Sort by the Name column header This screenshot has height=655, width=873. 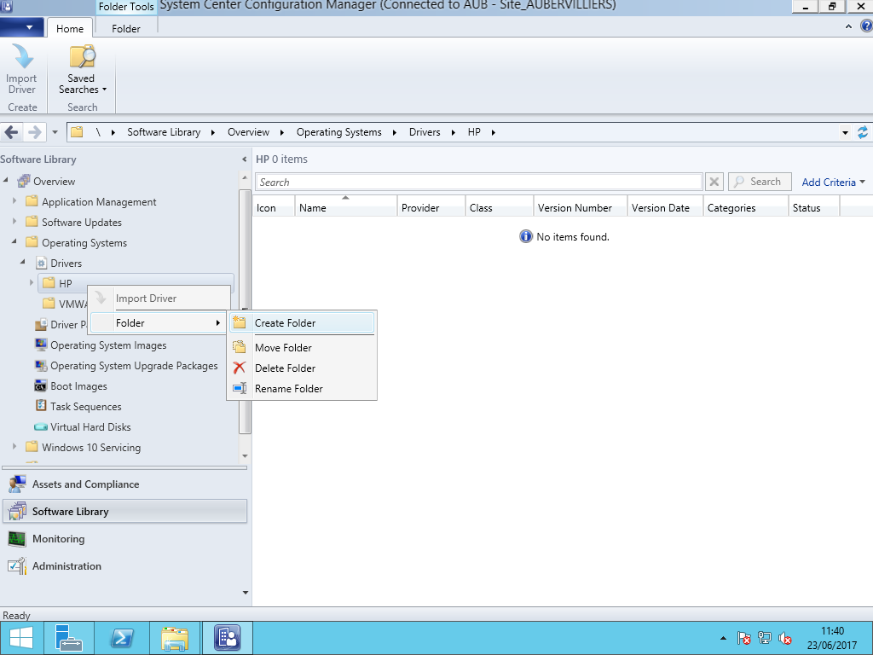[346, 208]
